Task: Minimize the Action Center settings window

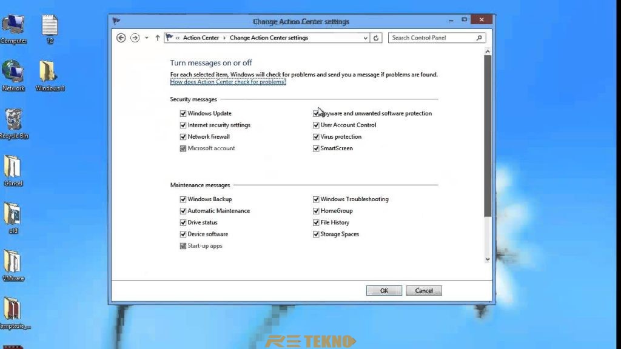Action: point(451,20)
